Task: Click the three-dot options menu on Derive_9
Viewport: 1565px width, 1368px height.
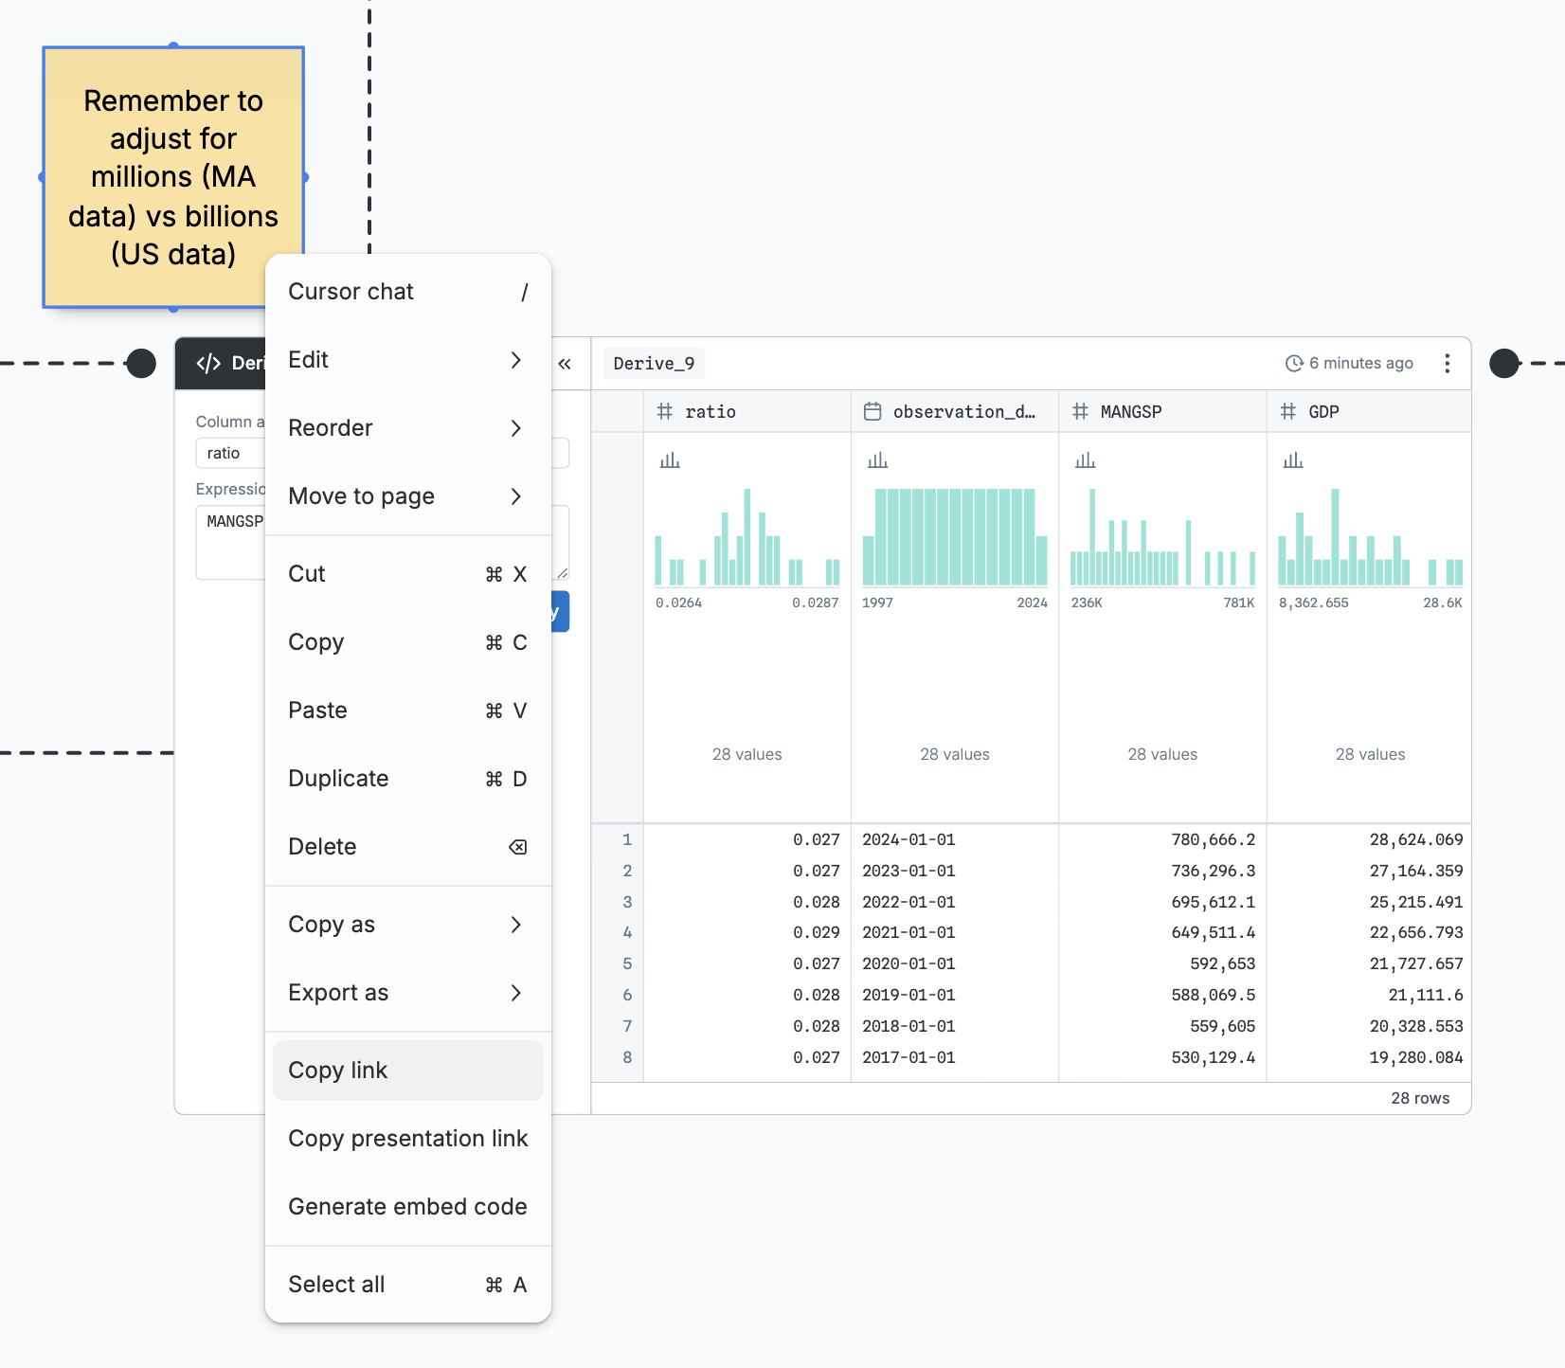Action: [1447, 364]
